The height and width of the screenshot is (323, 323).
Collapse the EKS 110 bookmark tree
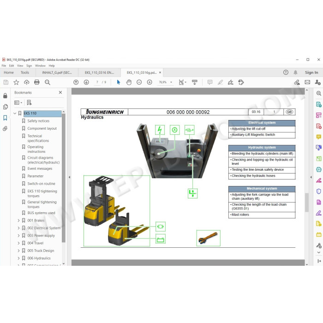pos(15,114)
